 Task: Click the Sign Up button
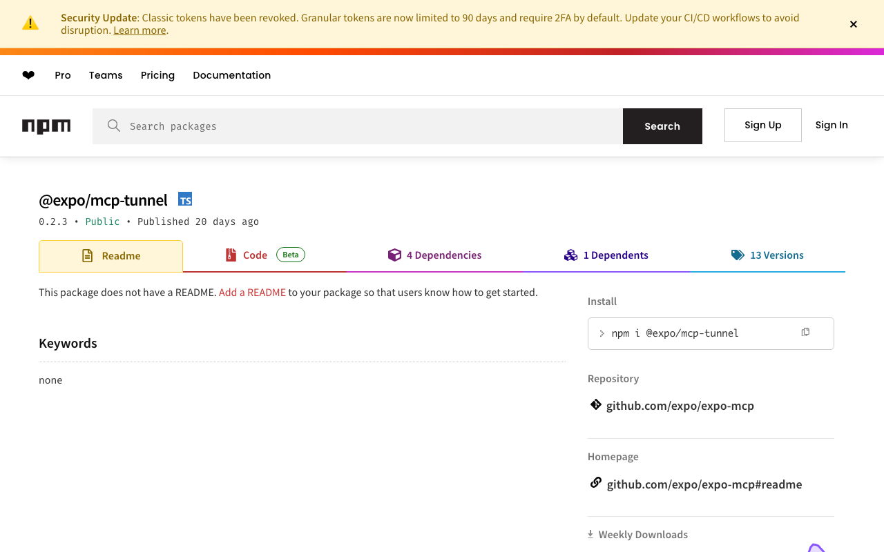[x=762, y=125]
